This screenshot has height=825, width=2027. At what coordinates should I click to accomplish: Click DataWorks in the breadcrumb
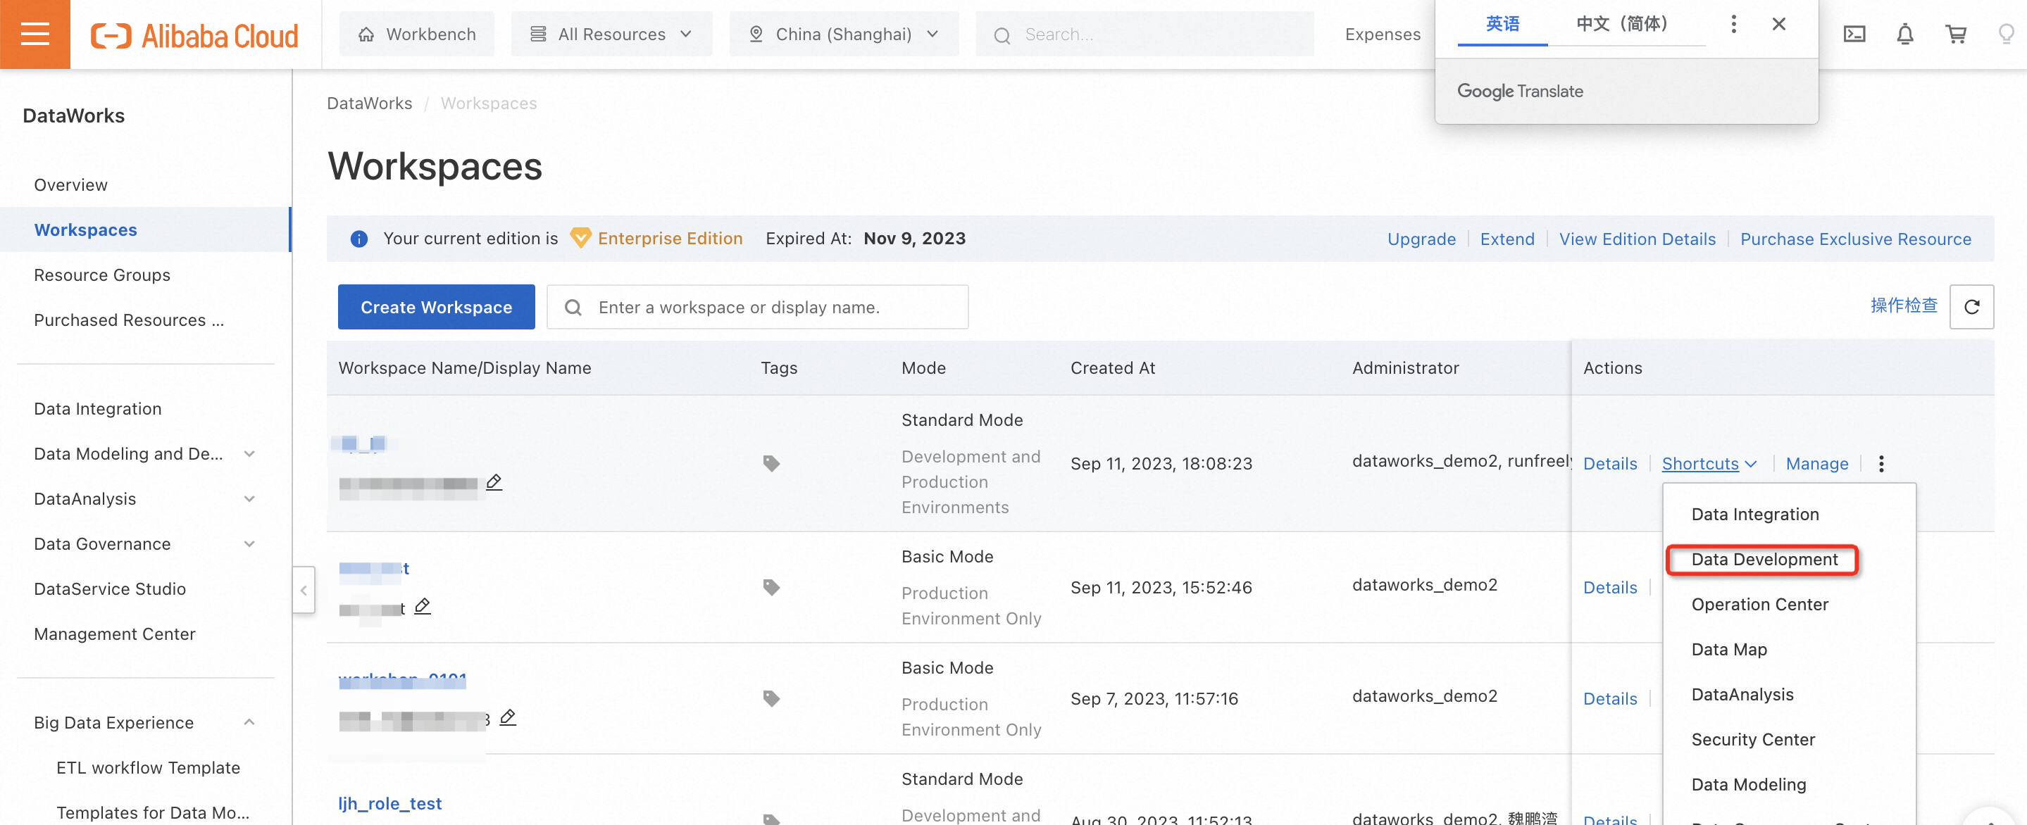coord(369,103)
